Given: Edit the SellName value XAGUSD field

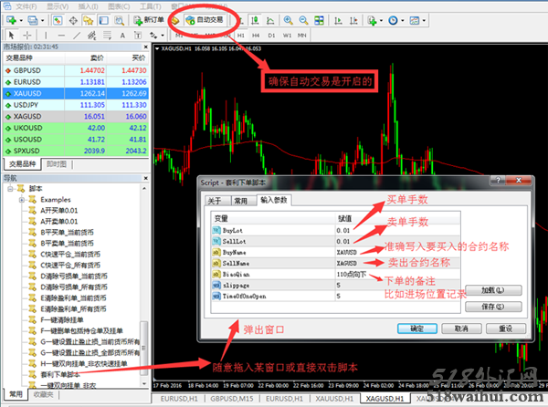Looking at the screenshot, I should 397,263.
